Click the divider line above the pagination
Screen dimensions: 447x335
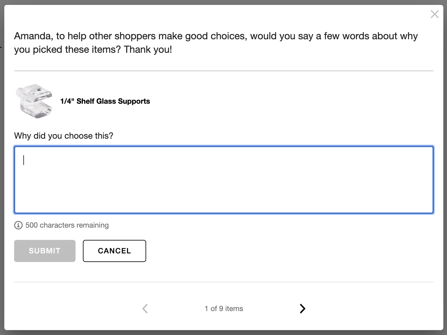click(x=223, y=282)
